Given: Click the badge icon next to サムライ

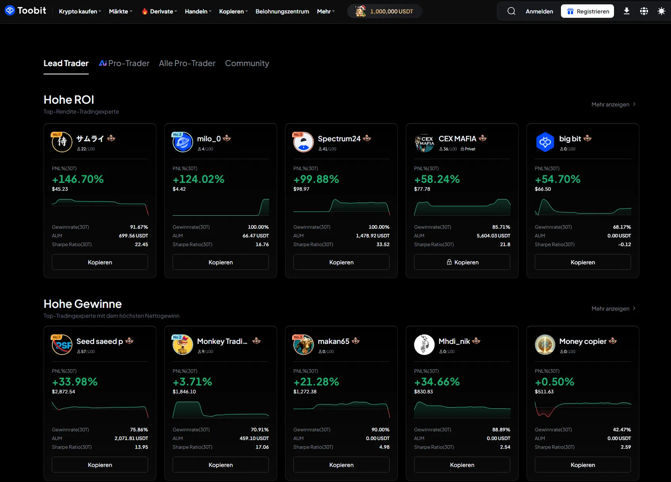Looking at the screenshot, I should pos(111,138).
